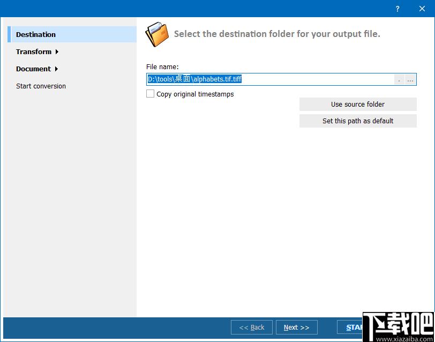
Task: Click the orange folder icon beside the heading
Action: click(157, 34)
